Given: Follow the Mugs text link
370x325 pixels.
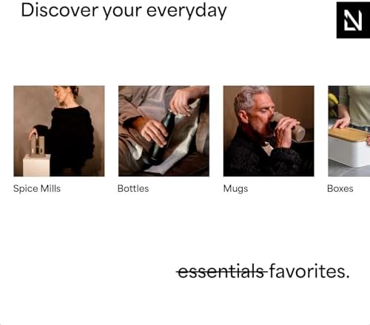Looking at the screenshot, I should [x=235, y=189].
